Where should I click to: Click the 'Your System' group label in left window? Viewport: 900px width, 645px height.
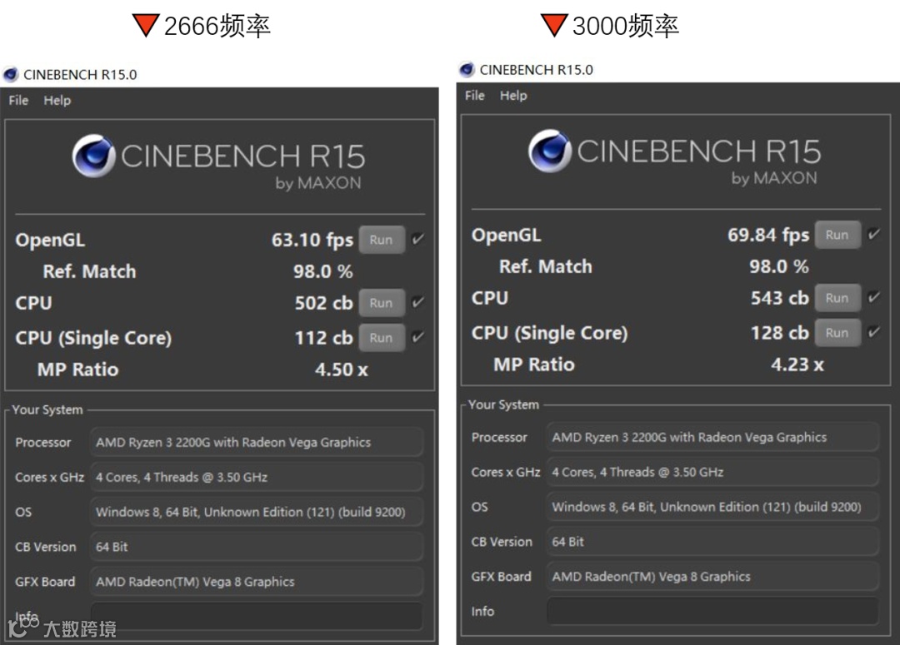[x=47, y=410]
